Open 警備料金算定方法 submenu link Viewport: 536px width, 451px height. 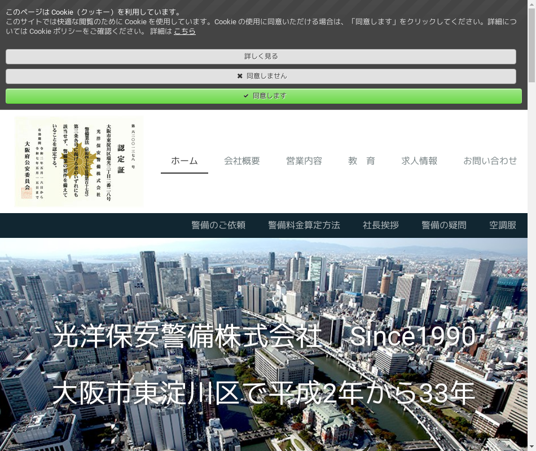tap(304, 225)
